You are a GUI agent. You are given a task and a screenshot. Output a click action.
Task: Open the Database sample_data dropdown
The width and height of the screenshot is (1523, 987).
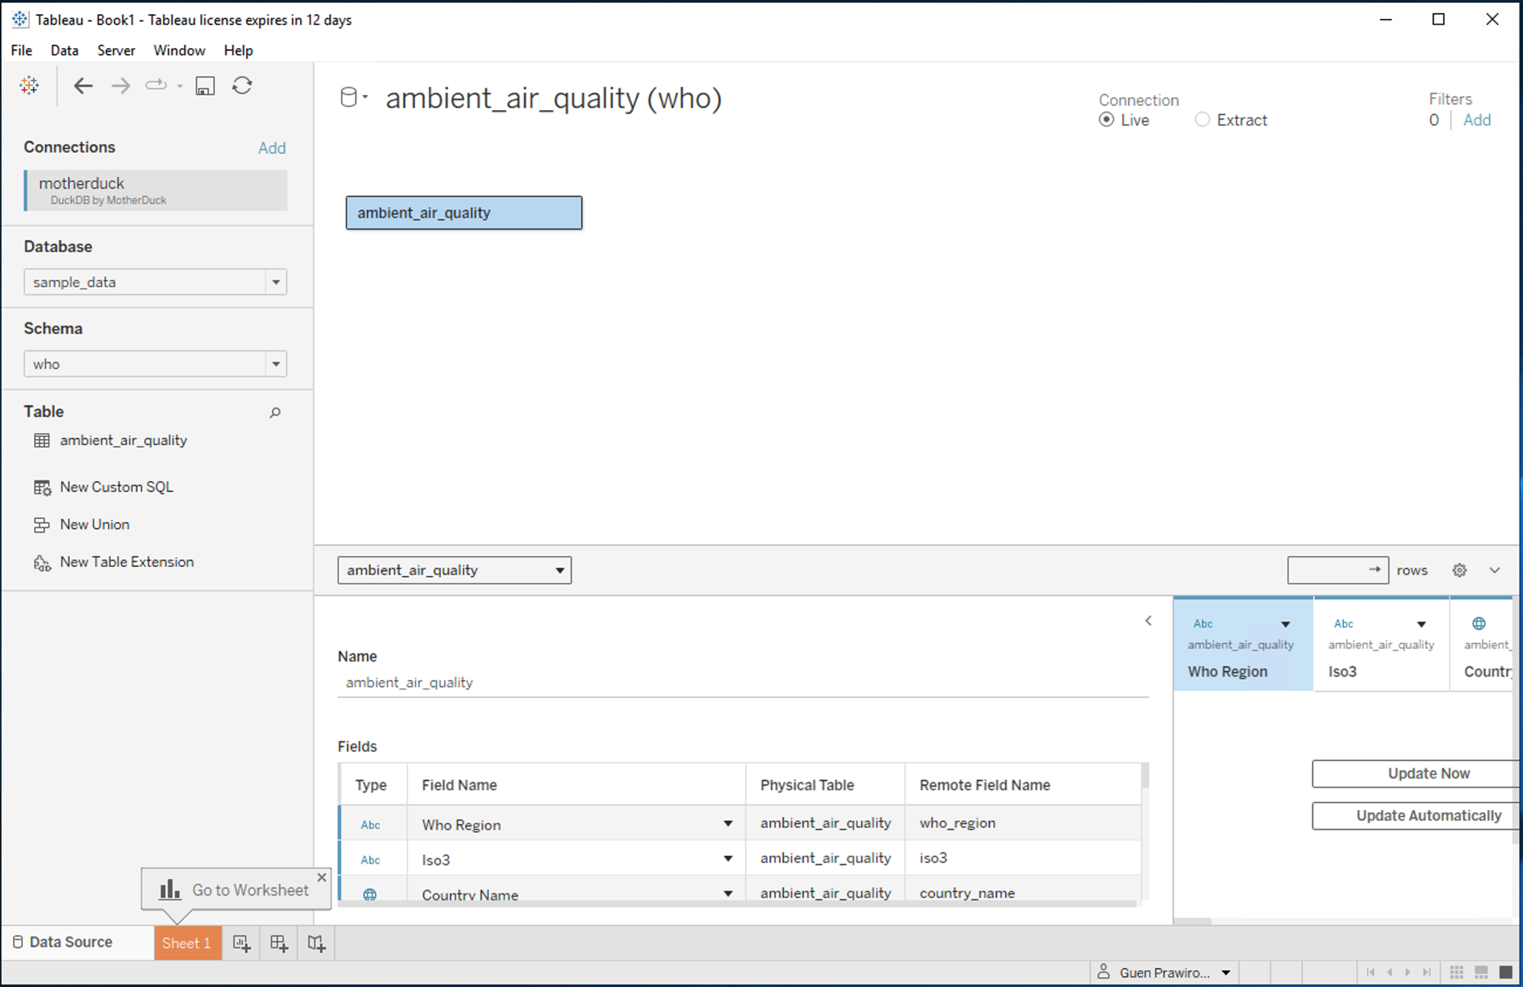276,282
